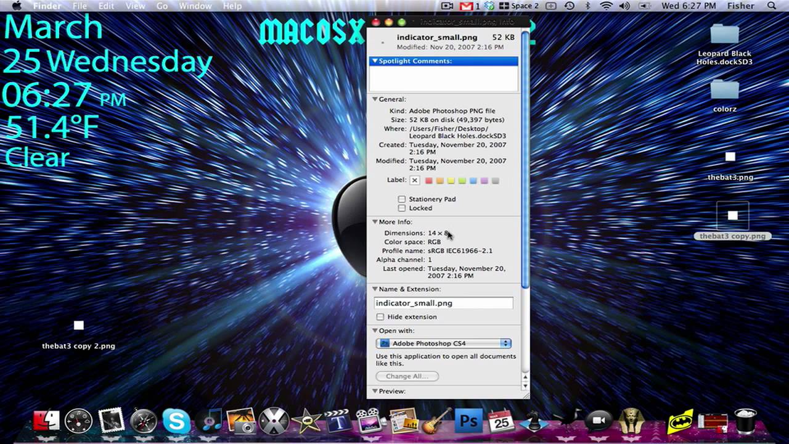Open the Finder menu
Image resolution: width=789 pixels, height=444 pixels.
47,6
